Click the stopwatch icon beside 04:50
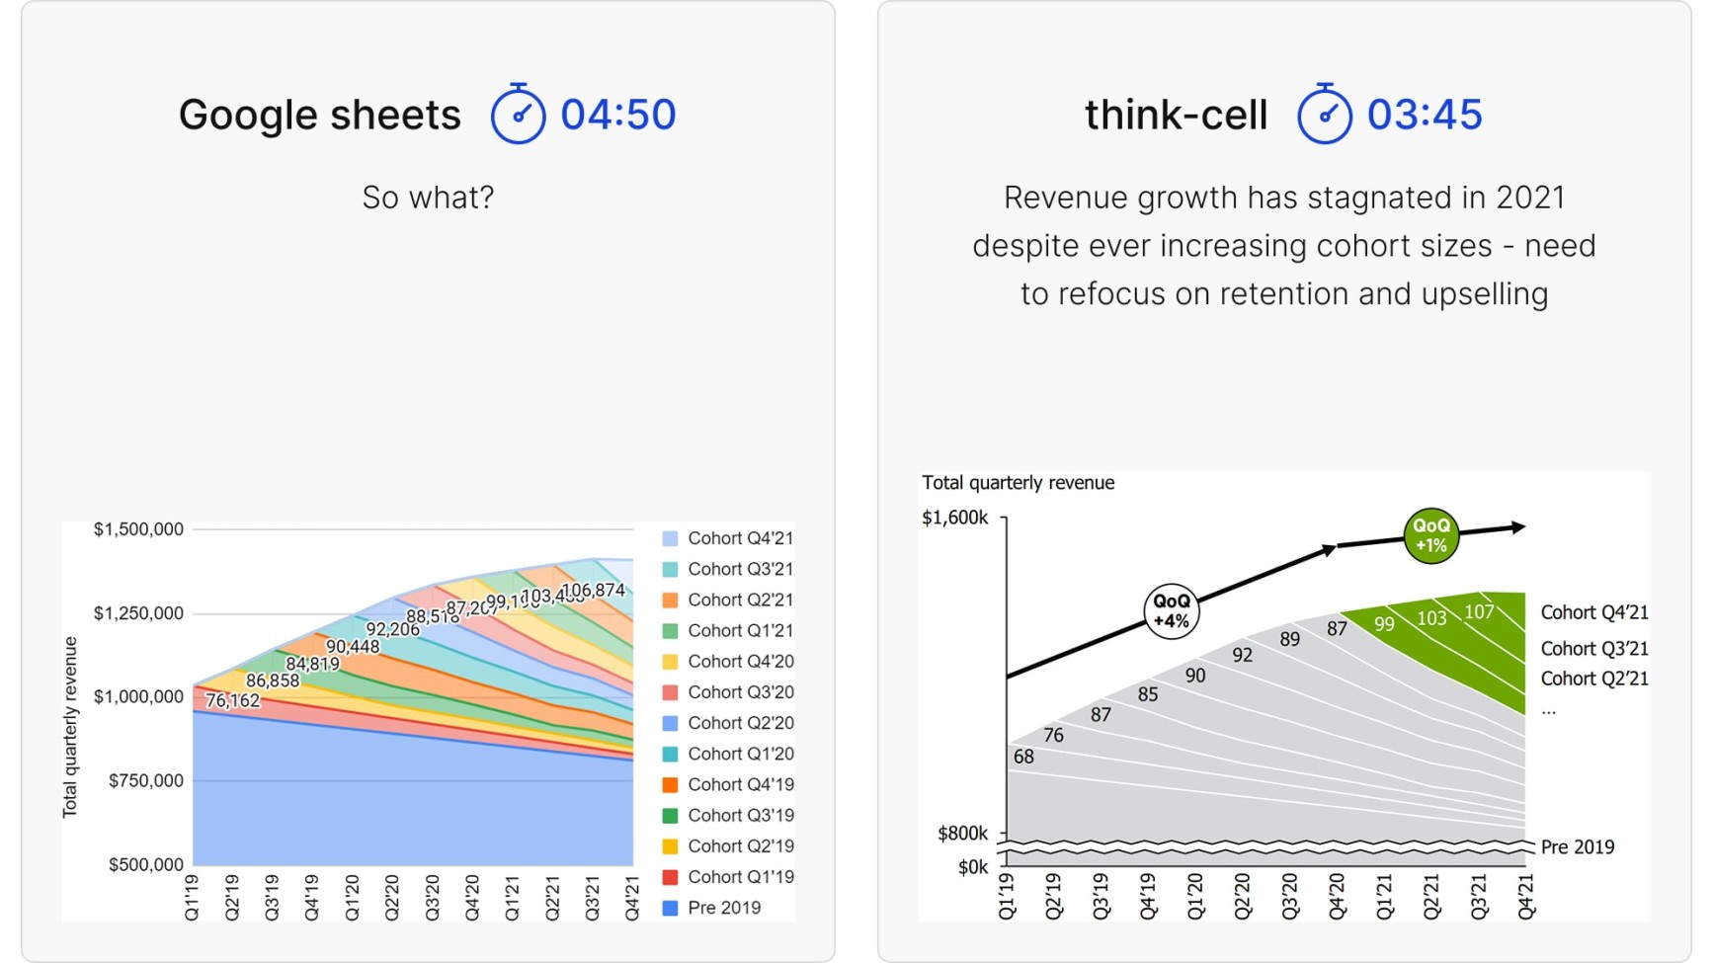 (518, 114)
